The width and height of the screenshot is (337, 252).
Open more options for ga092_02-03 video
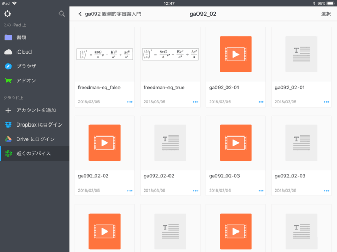tap(261, 191)
